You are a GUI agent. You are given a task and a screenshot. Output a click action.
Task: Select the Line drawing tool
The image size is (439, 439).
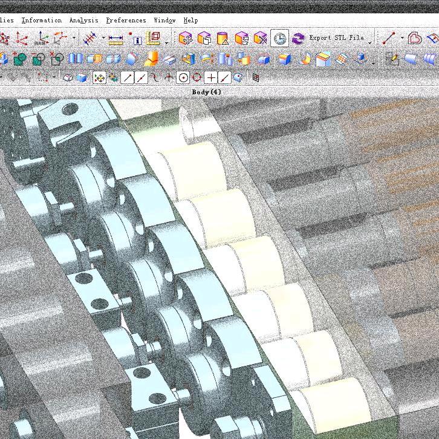389,39
